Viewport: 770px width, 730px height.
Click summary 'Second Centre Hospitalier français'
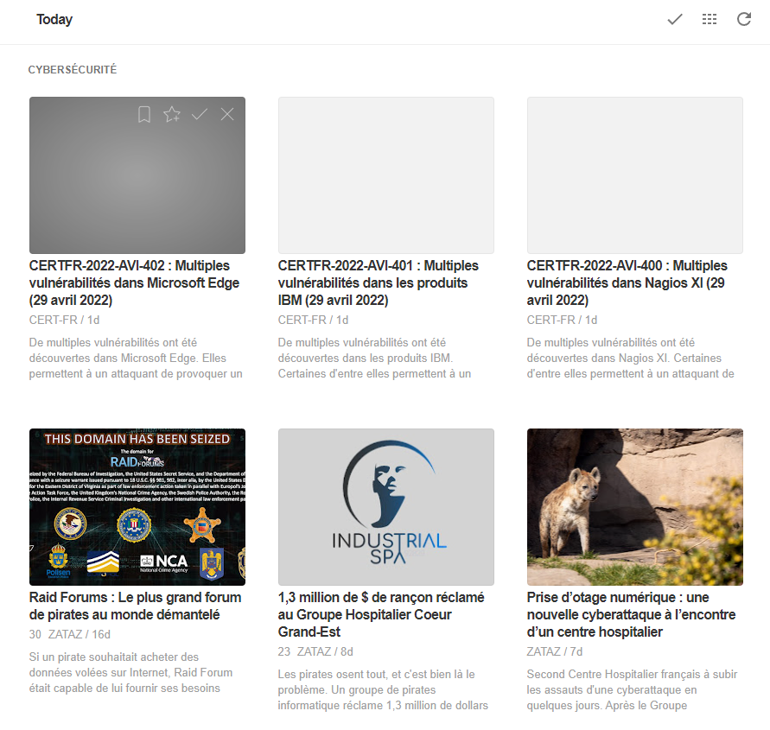632,689
